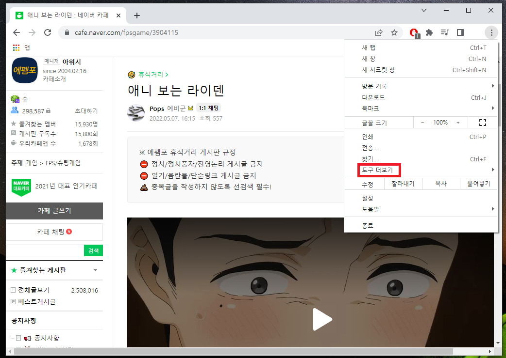Expand 도움말 submenu

(x=421, y=209)
